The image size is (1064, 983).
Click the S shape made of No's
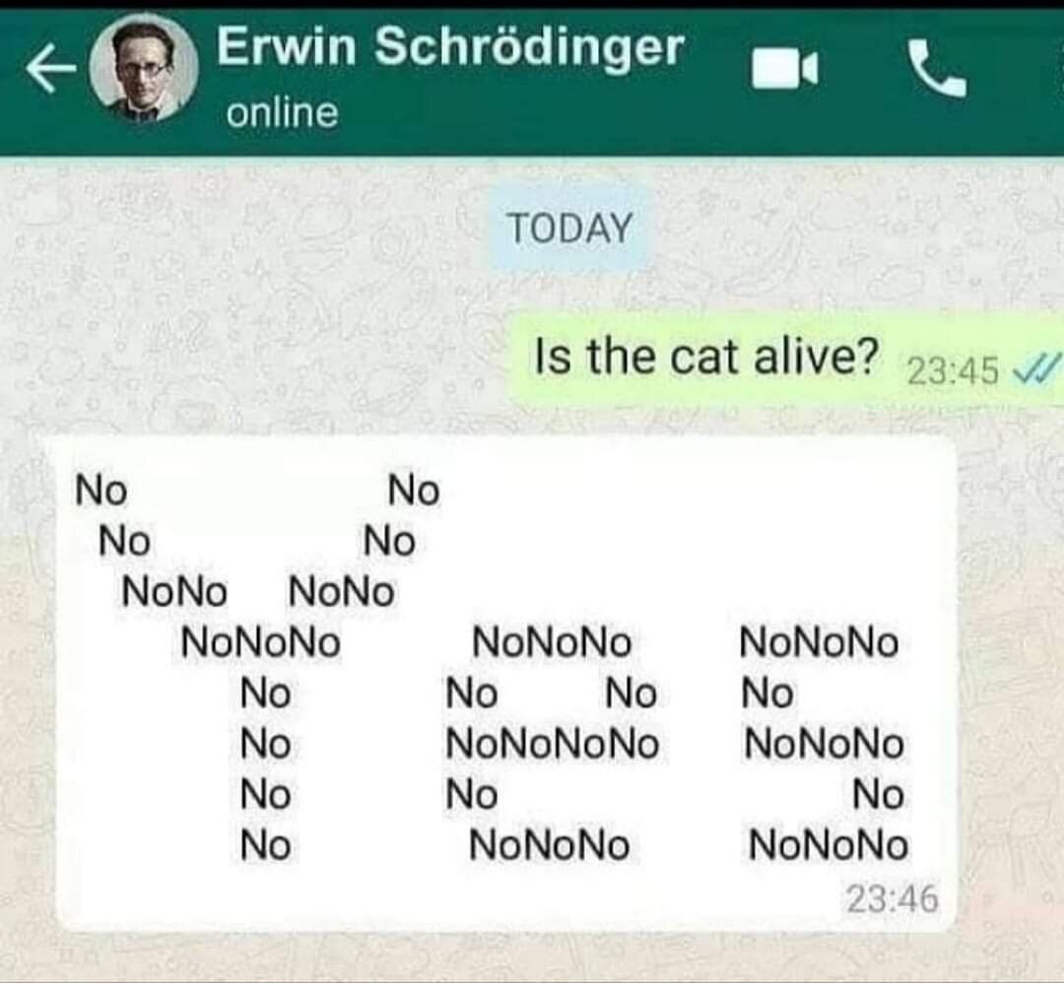824,744
